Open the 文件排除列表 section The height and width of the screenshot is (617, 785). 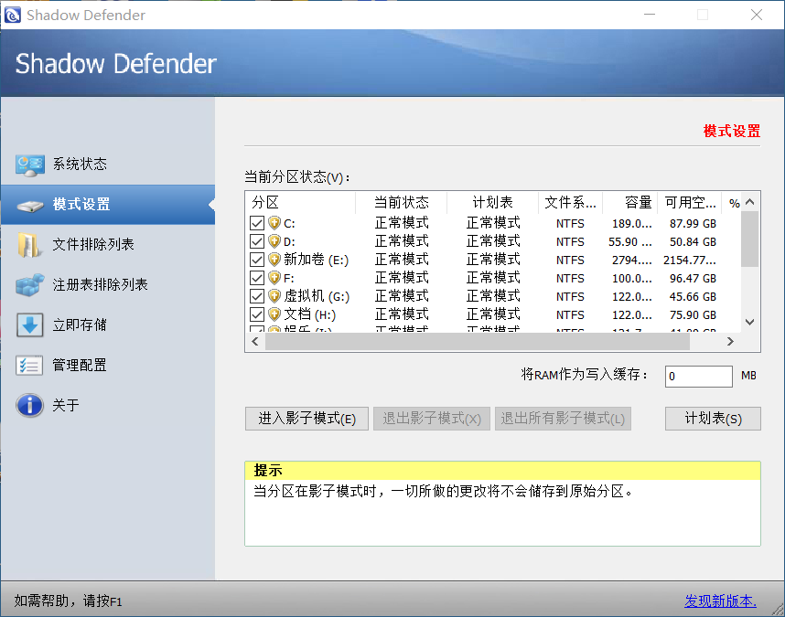pos(108,244)
